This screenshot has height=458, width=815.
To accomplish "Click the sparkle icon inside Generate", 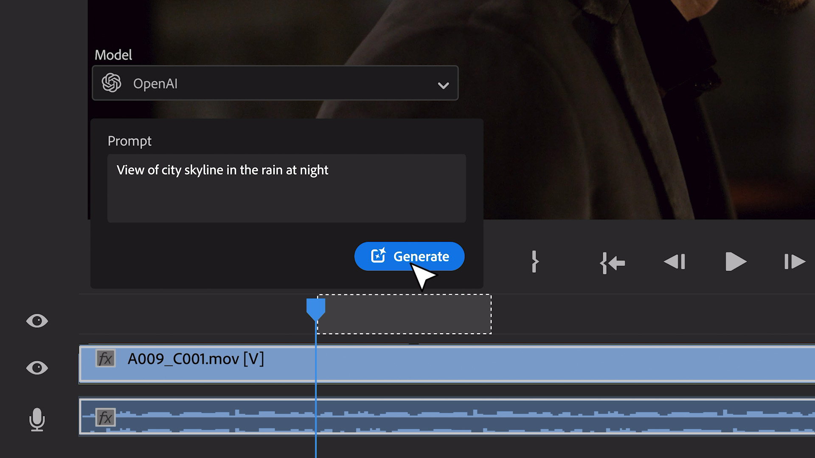I will click(x=378, y=255).
